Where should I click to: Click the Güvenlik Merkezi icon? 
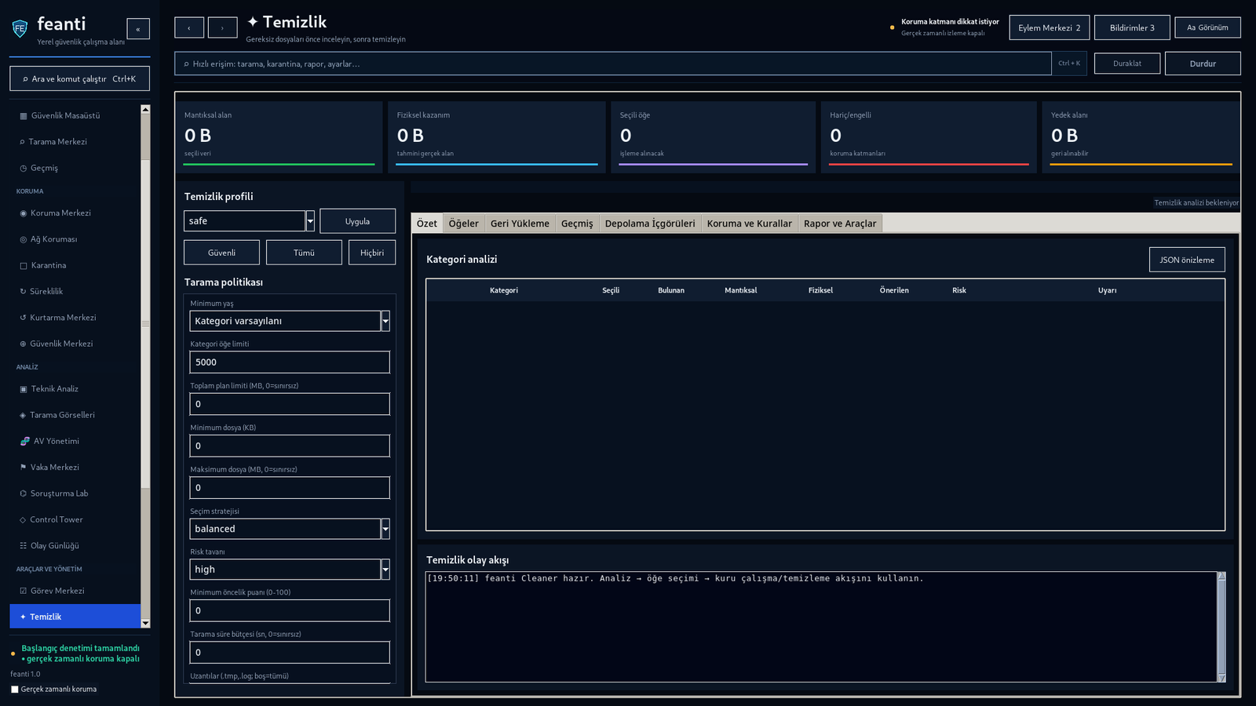[x=23, y=344]
